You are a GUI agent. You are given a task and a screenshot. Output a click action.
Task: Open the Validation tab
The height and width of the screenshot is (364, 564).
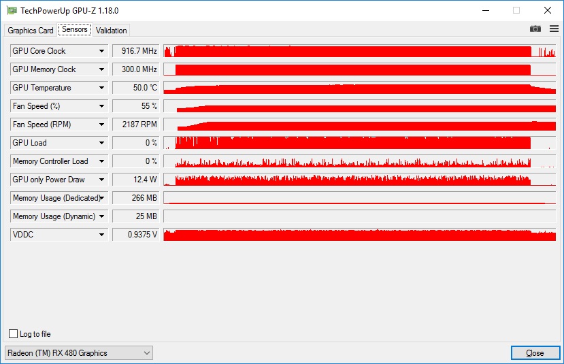tap(112, 31)
